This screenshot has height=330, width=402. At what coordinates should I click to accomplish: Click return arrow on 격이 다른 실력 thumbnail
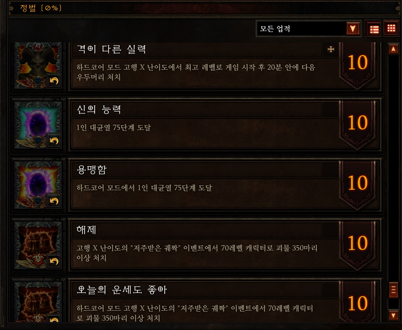pos(54,81)
